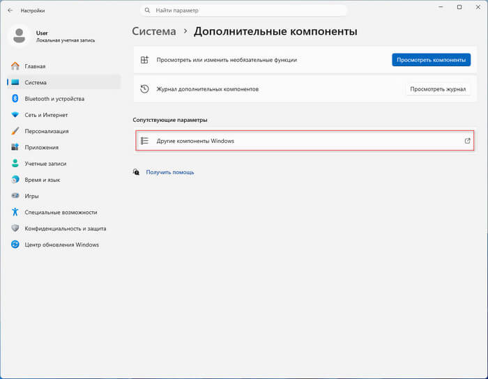Open Учетные записи settings
Image resolution: width=488 pixels, height=379 pixels.
64,163
